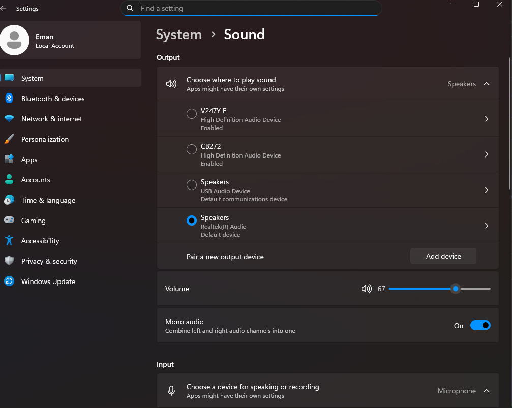
Task: Click 'Default communications device' text
Action: click(244, 199)
